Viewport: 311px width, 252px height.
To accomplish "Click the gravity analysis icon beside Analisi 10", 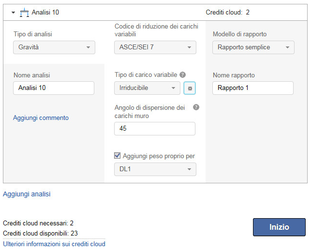I will 24,12.
